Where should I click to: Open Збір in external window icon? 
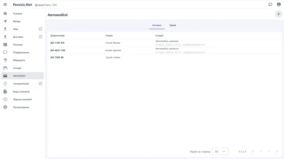click(x=40, y=29)
